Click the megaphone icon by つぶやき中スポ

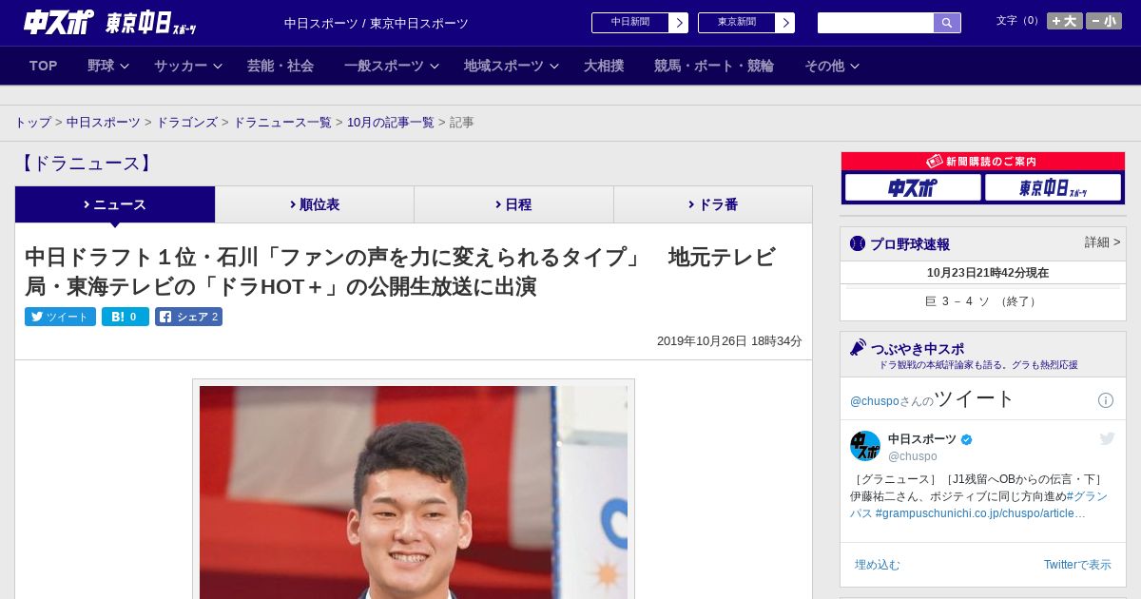click(x=858, y=348)
